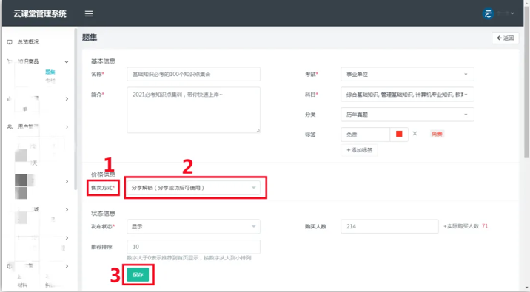The width and height of the screenshot is (530, 292).
Task: Edit the 购买人数 field 214
Action: point(389,226)
